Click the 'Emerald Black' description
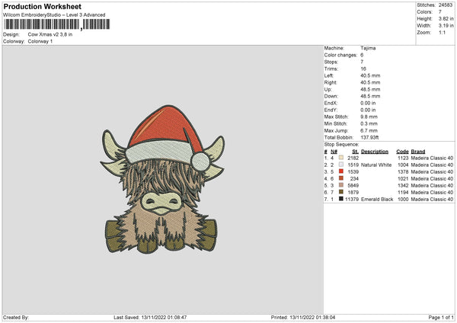Screen dimensions: 457x323 (377, 199)
